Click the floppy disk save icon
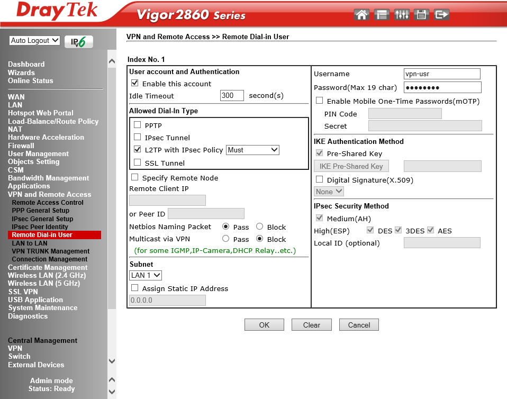Viewport: 507px width, 399px height. coord(421,15)
